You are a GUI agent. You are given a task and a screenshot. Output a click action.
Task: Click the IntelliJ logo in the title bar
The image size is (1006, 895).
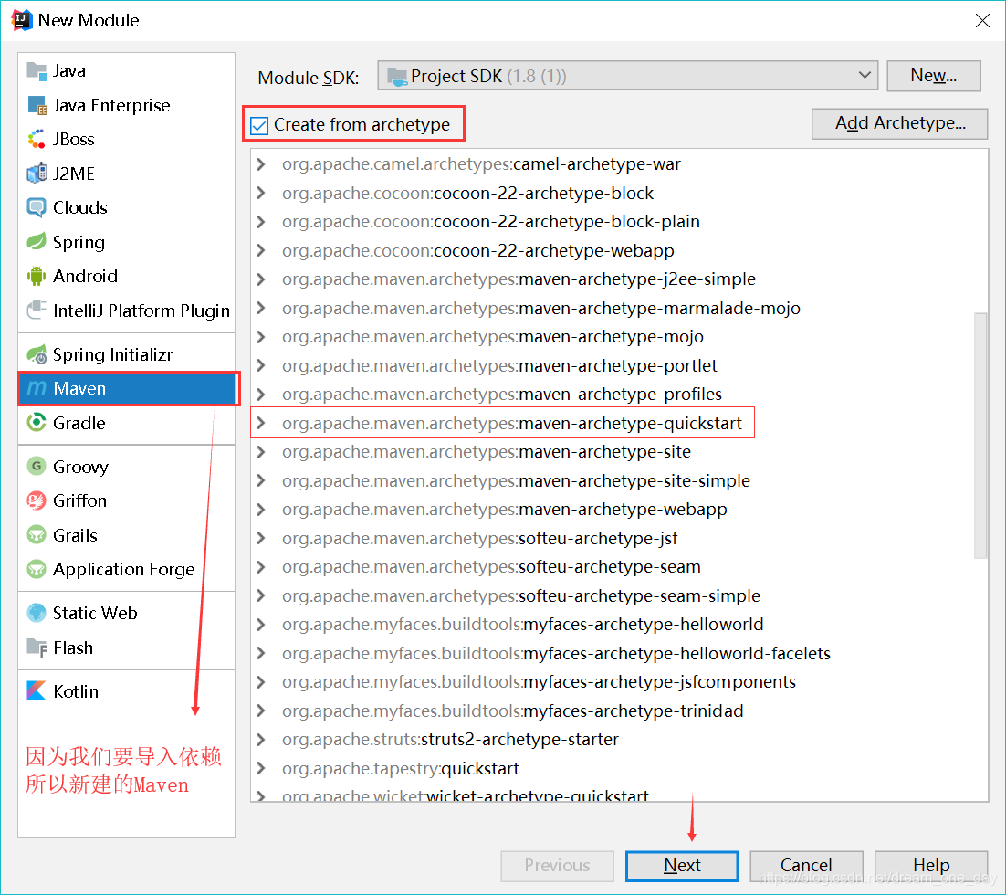tap(21, 20)
